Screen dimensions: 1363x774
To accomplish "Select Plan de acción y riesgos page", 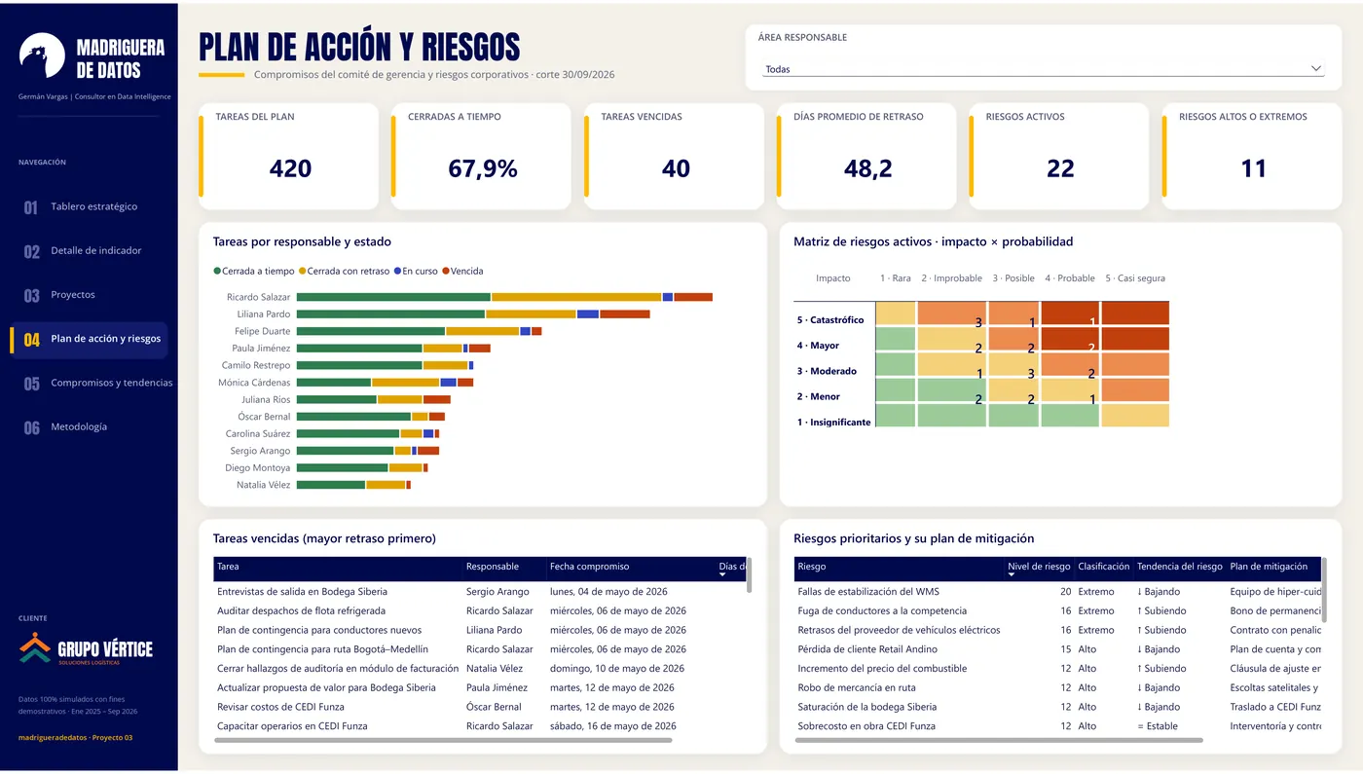I will (x=89, y=340).
